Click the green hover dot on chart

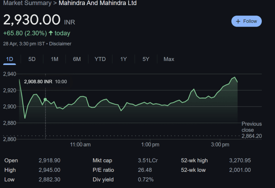(x=45, y=100)
